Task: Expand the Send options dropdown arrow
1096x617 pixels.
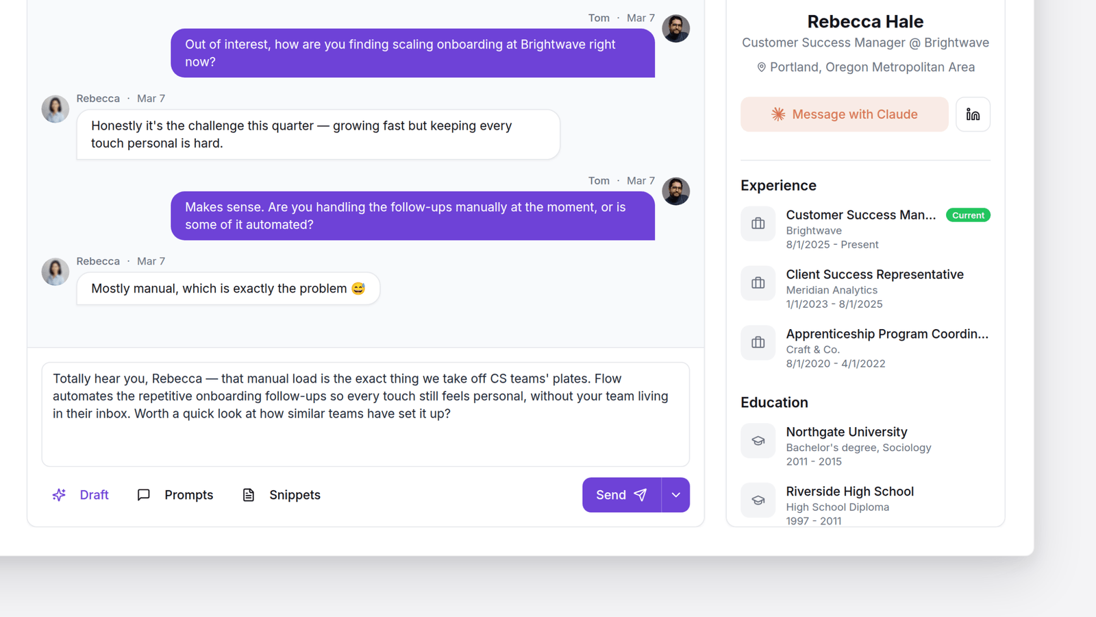Action: 675,495
